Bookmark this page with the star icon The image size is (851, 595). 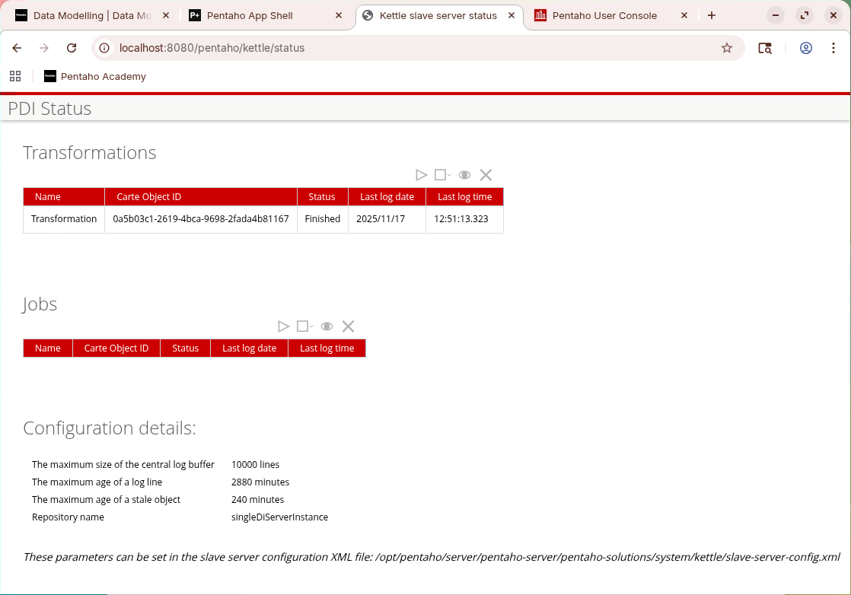(727, 48)
